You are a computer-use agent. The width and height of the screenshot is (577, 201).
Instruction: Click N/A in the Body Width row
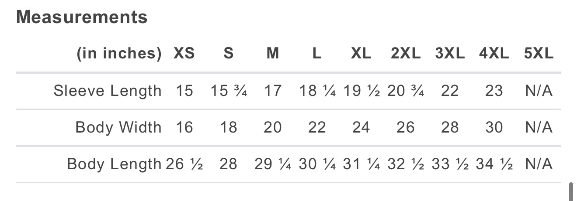click(539, 127)
